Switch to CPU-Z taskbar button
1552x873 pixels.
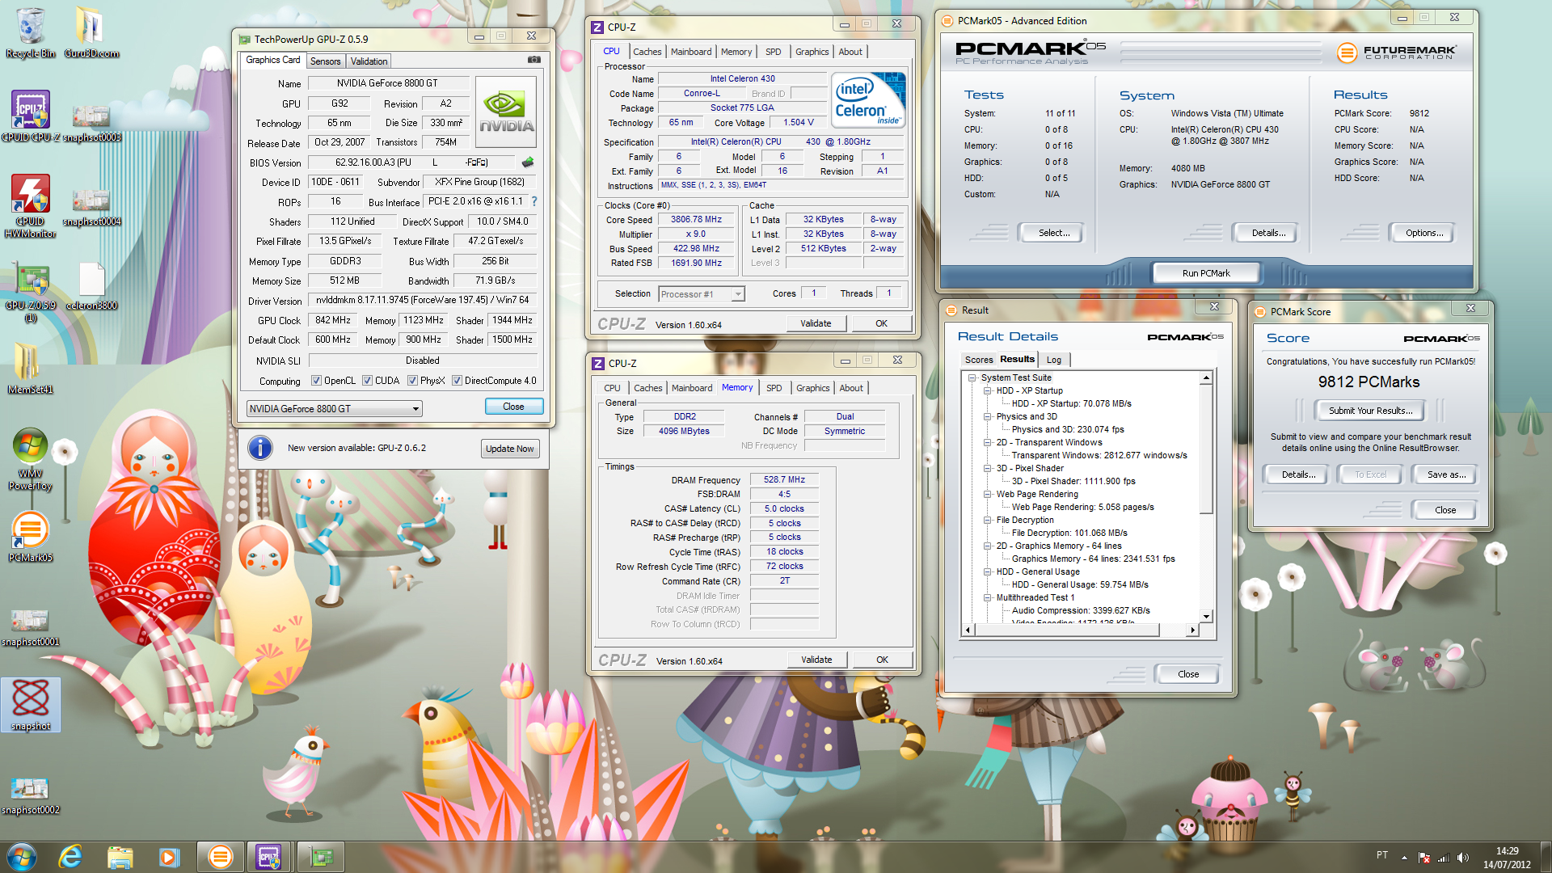click(x=269, y=857)
